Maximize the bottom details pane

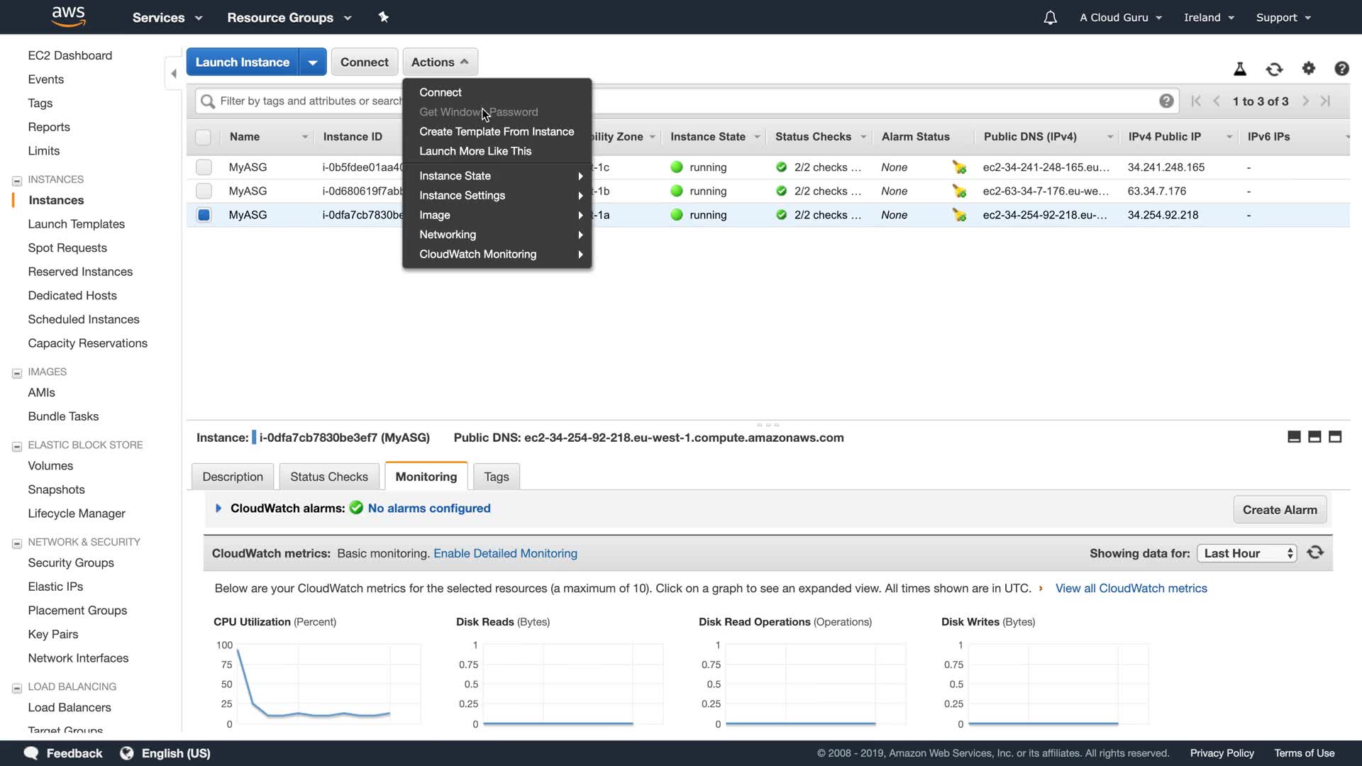(1334, 437)
